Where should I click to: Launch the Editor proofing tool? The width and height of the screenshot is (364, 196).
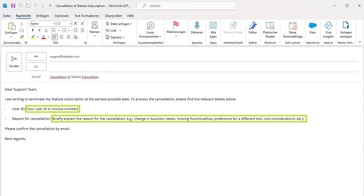pyautogui.click(x=253, y=28)
